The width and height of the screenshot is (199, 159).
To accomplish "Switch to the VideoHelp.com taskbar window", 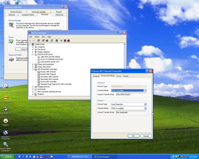I will tap(79, 157).
